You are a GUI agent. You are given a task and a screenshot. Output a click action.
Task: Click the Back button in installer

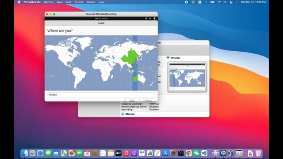point(132,101)
